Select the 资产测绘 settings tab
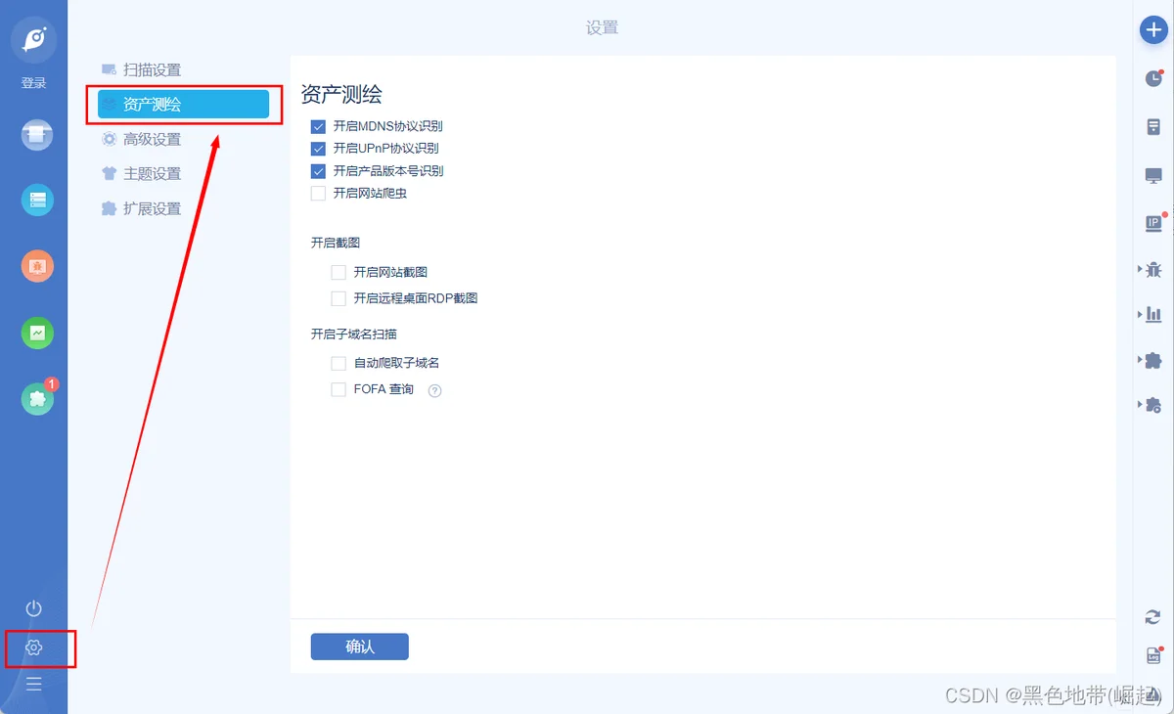Screen dimensions: 1174x714 (x=183, y=105)
